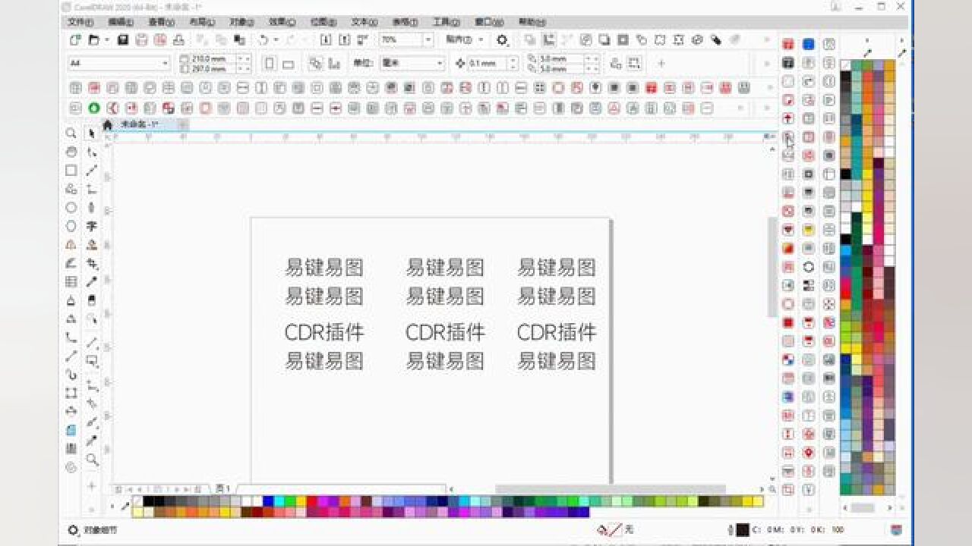Screen dimensions: 972x546
Task: Expand the Undo history dropdown arrow
Action: point(276,39)
